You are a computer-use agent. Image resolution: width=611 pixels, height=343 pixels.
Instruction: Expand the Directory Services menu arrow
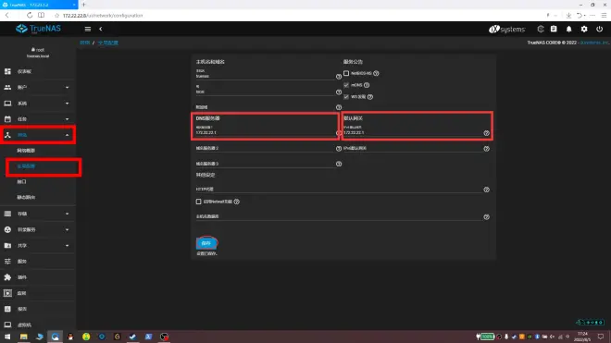(67, 229)
